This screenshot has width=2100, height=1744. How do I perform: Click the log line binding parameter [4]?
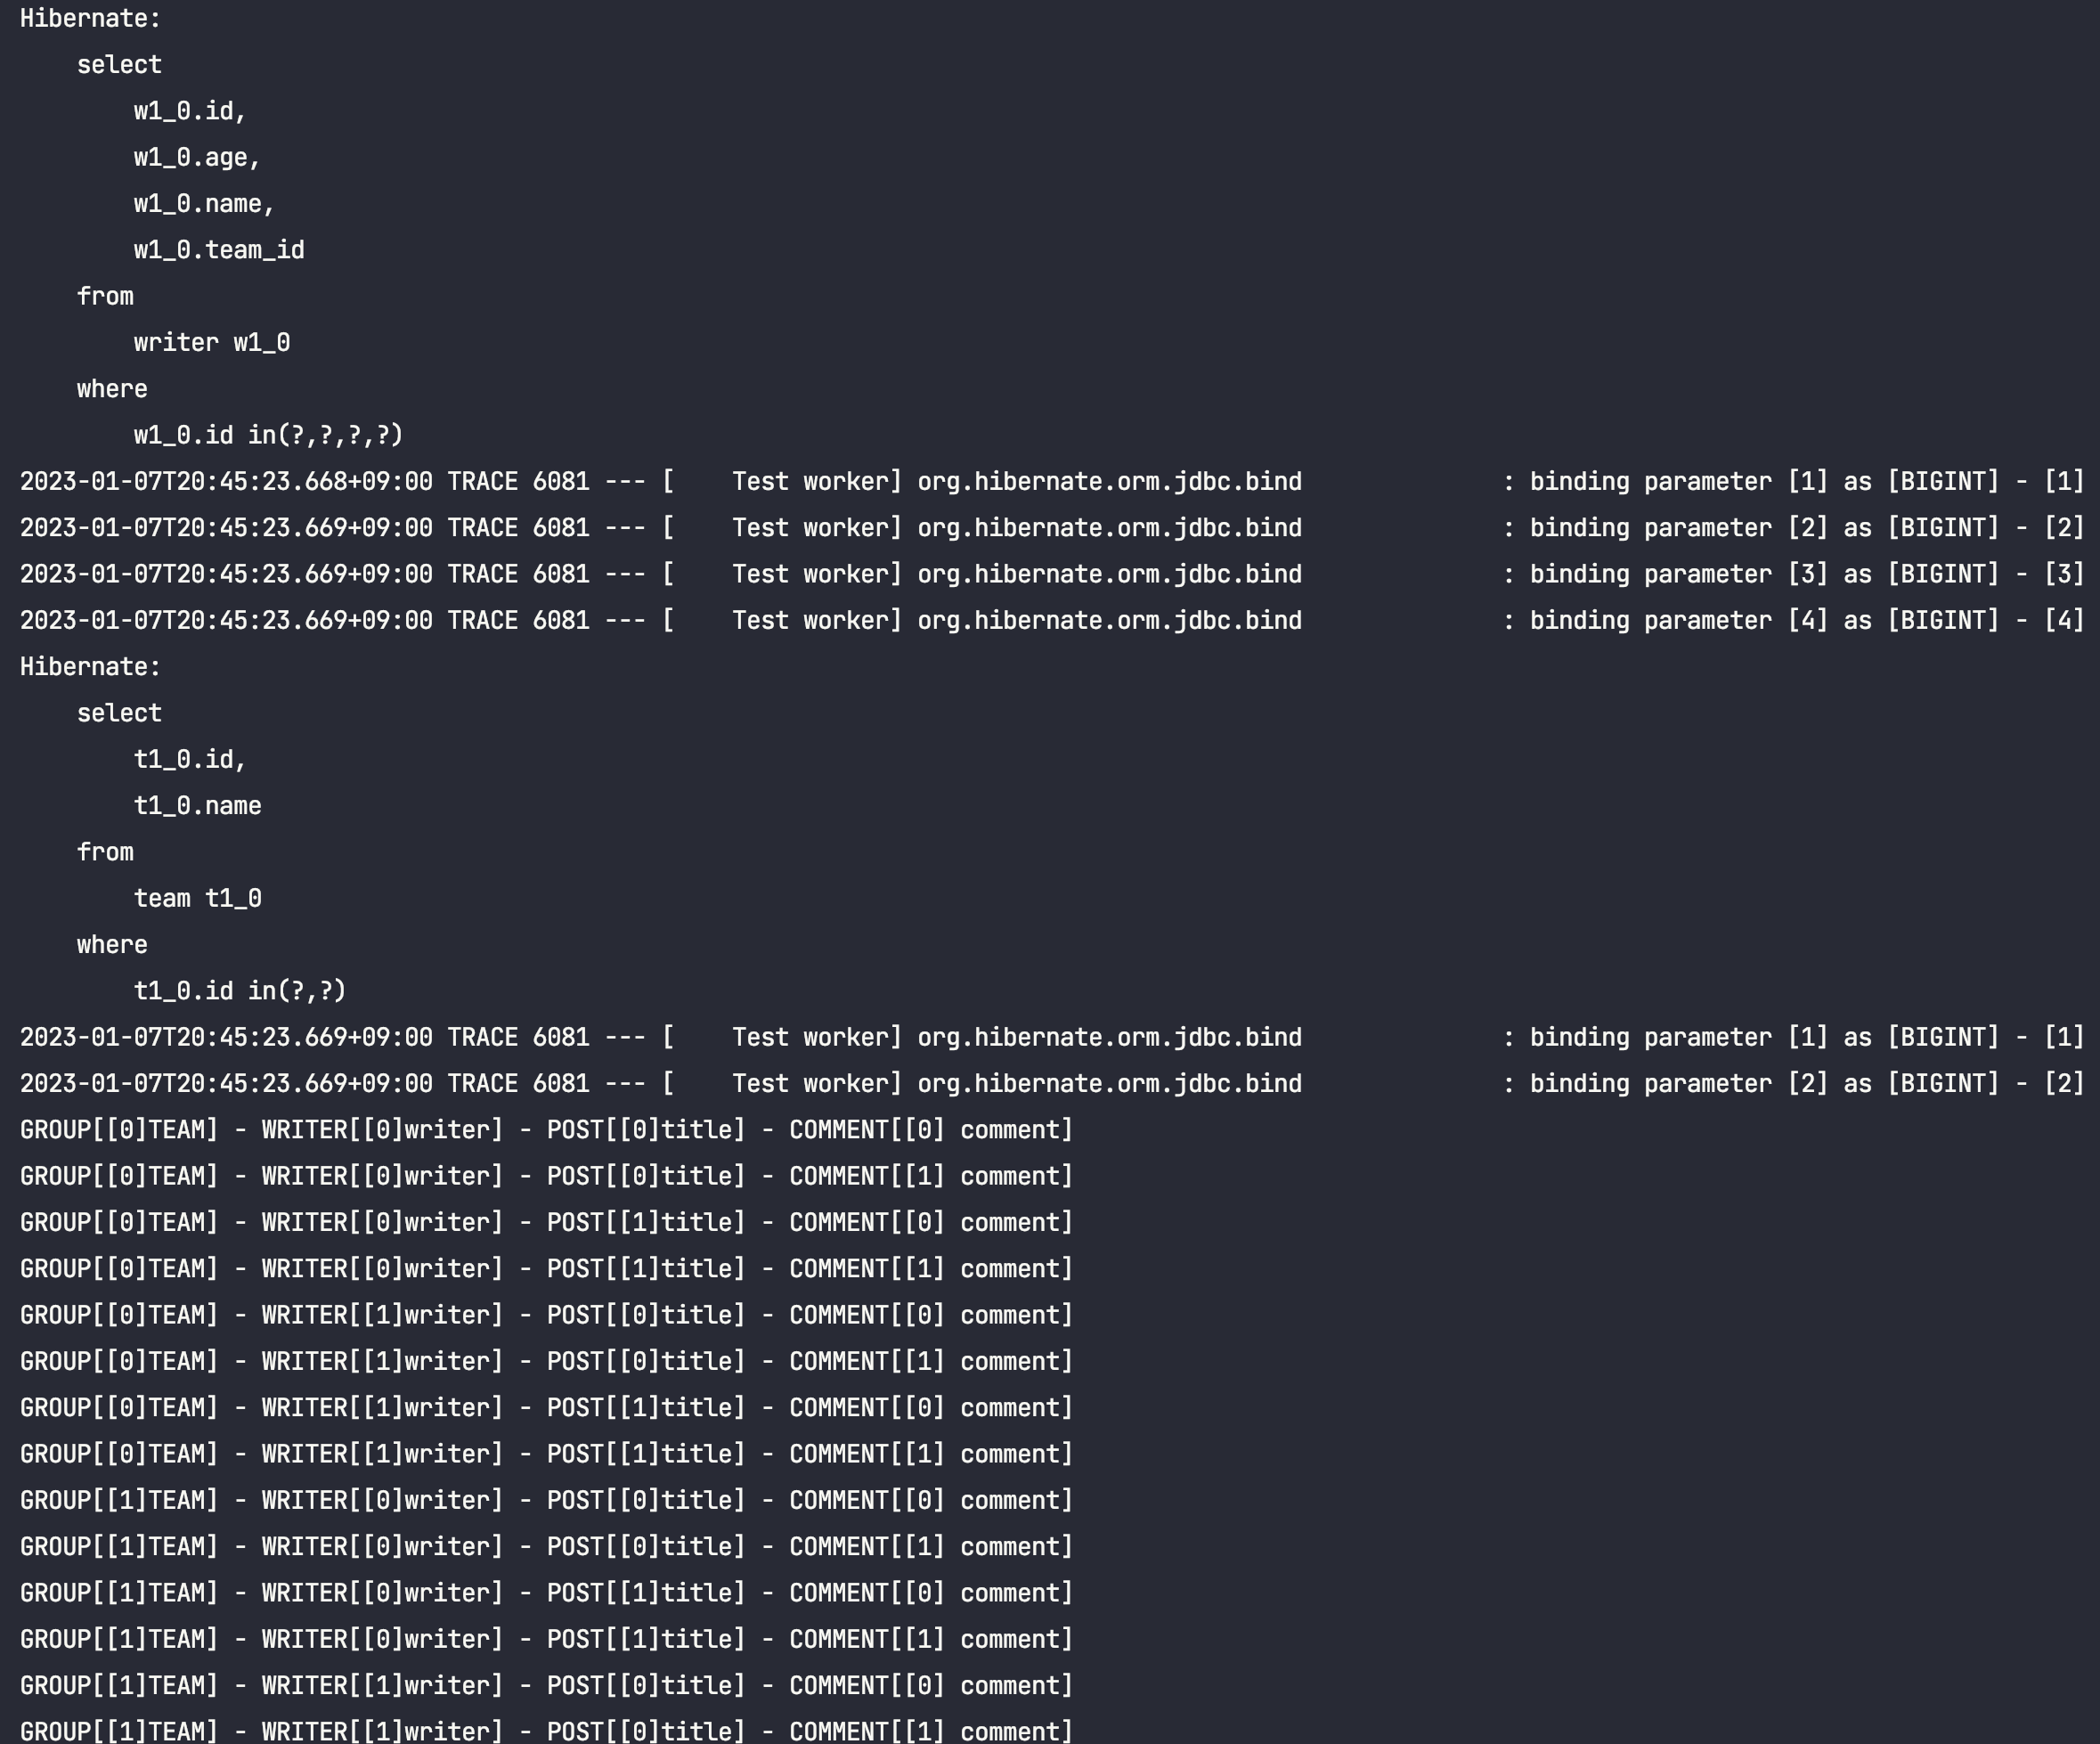1051,621
